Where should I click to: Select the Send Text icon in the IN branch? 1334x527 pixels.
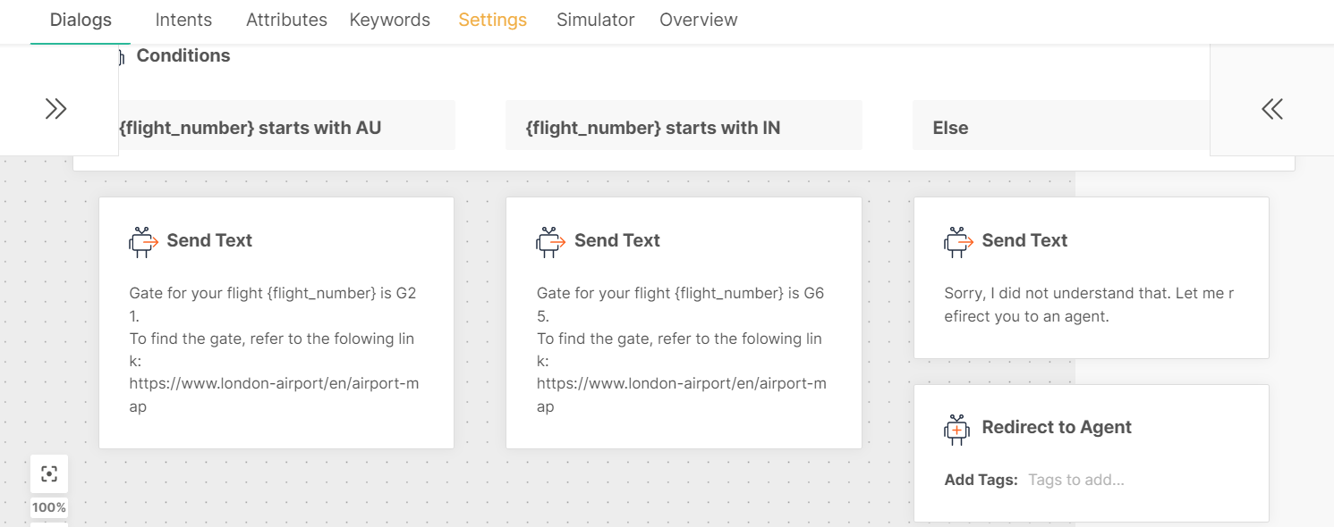[x=551, y=239]
